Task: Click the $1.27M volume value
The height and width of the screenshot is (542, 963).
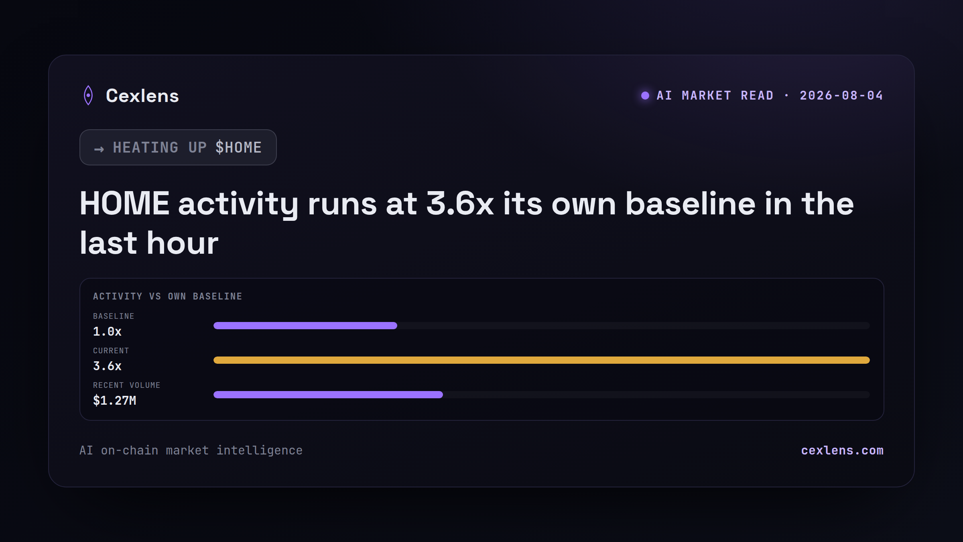Action: [115, 401]
